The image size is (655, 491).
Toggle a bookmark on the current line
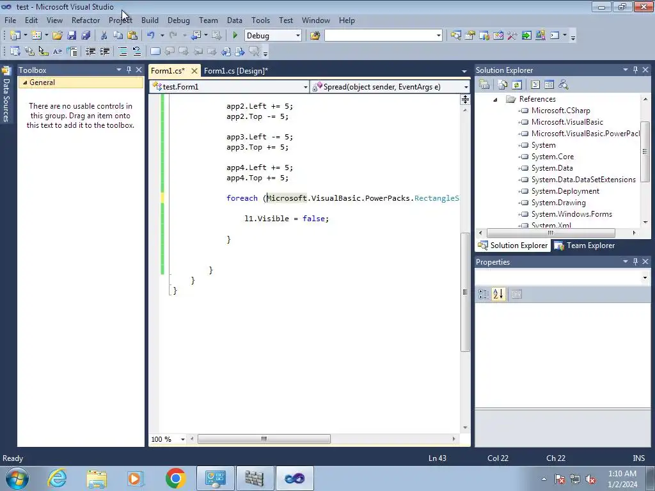pyautogui.click(x=155, y=51)
